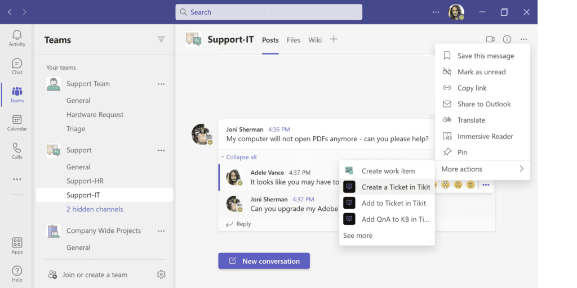Choose Translate from the menu
The image size is (577, 288).
click(x=482, y=120)
